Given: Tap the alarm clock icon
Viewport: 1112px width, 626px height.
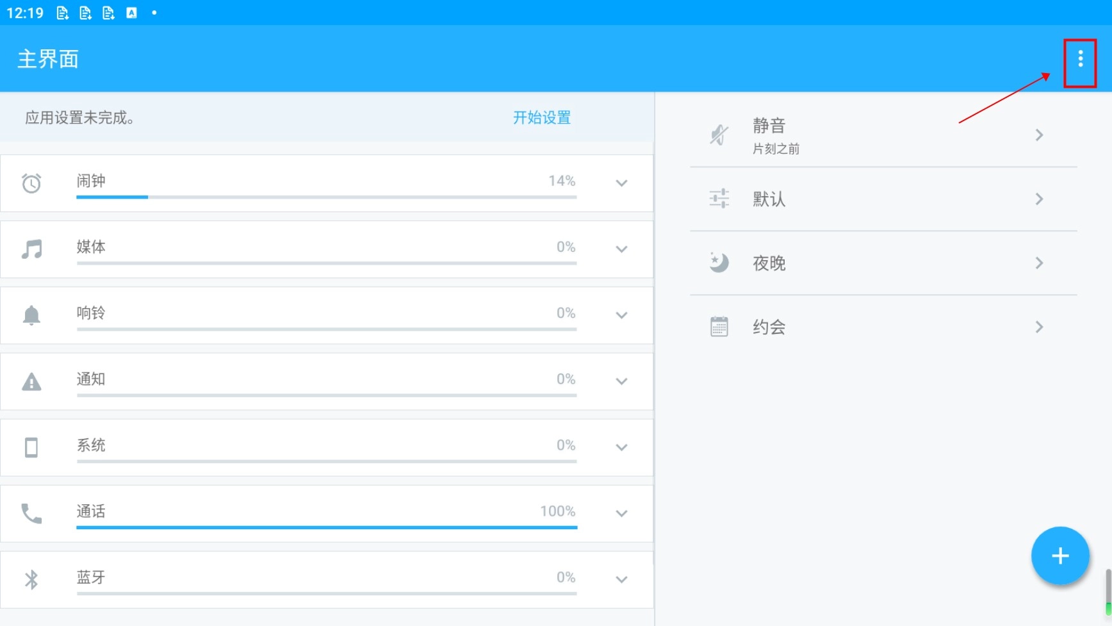Looking at the screenshot, I should click(x=31, y=183).
